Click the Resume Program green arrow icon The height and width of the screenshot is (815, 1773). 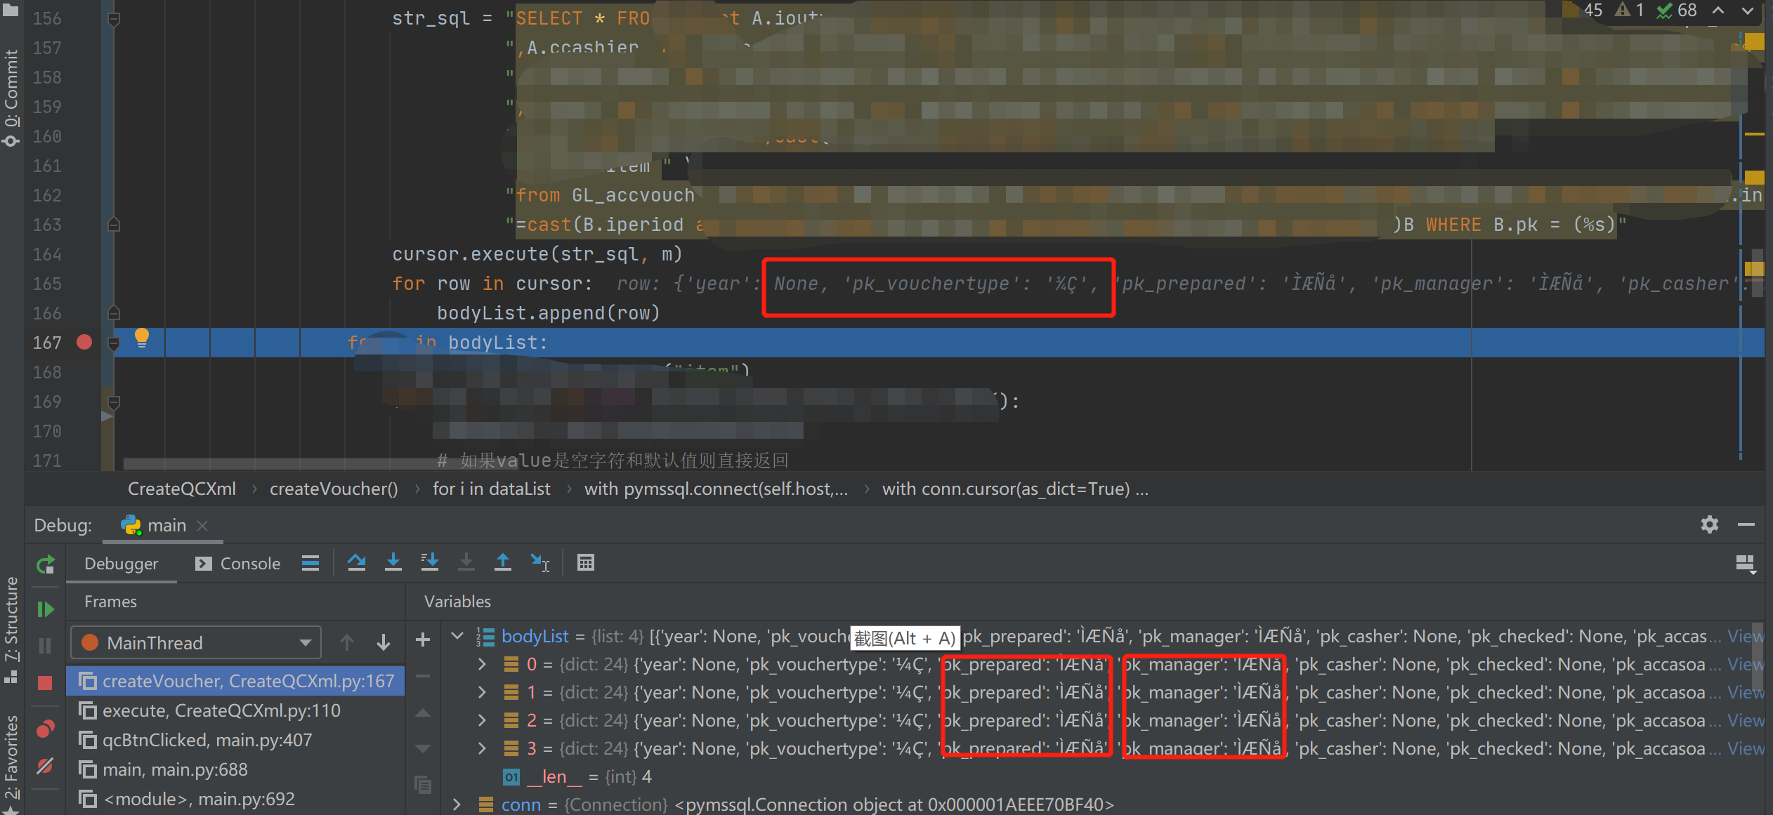pyautogui.click(x=45, y=609)
